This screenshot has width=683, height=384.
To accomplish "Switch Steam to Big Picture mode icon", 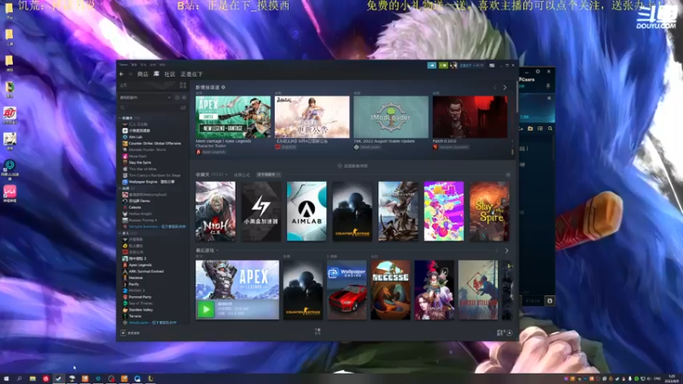I will [492, 66].
